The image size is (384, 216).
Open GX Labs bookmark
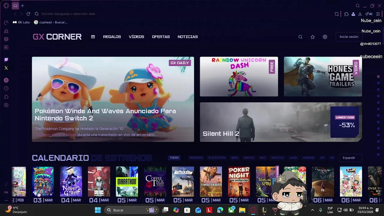click(21, 22)
